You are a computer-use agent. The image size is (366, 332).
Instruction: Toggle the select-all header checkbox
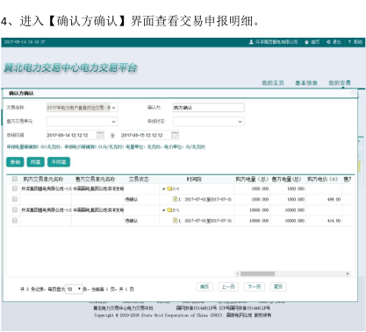(x=15, y=179)
